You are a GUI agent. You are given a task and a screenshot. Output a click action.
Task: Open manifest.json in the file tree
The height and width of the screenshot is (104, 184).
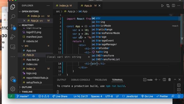coord(34,37)
